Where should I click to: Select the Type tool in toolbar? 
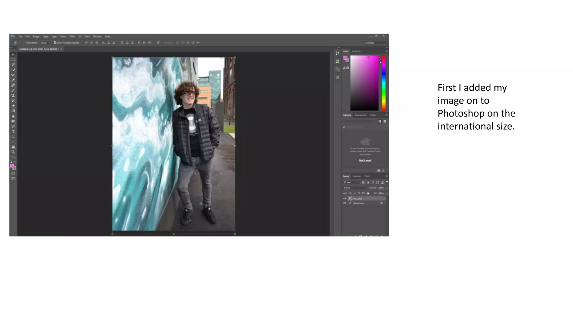[13, 132]
